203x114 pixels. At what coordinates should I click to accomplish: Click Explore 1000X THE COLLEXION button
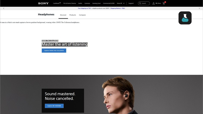click(x=54, y=50)
